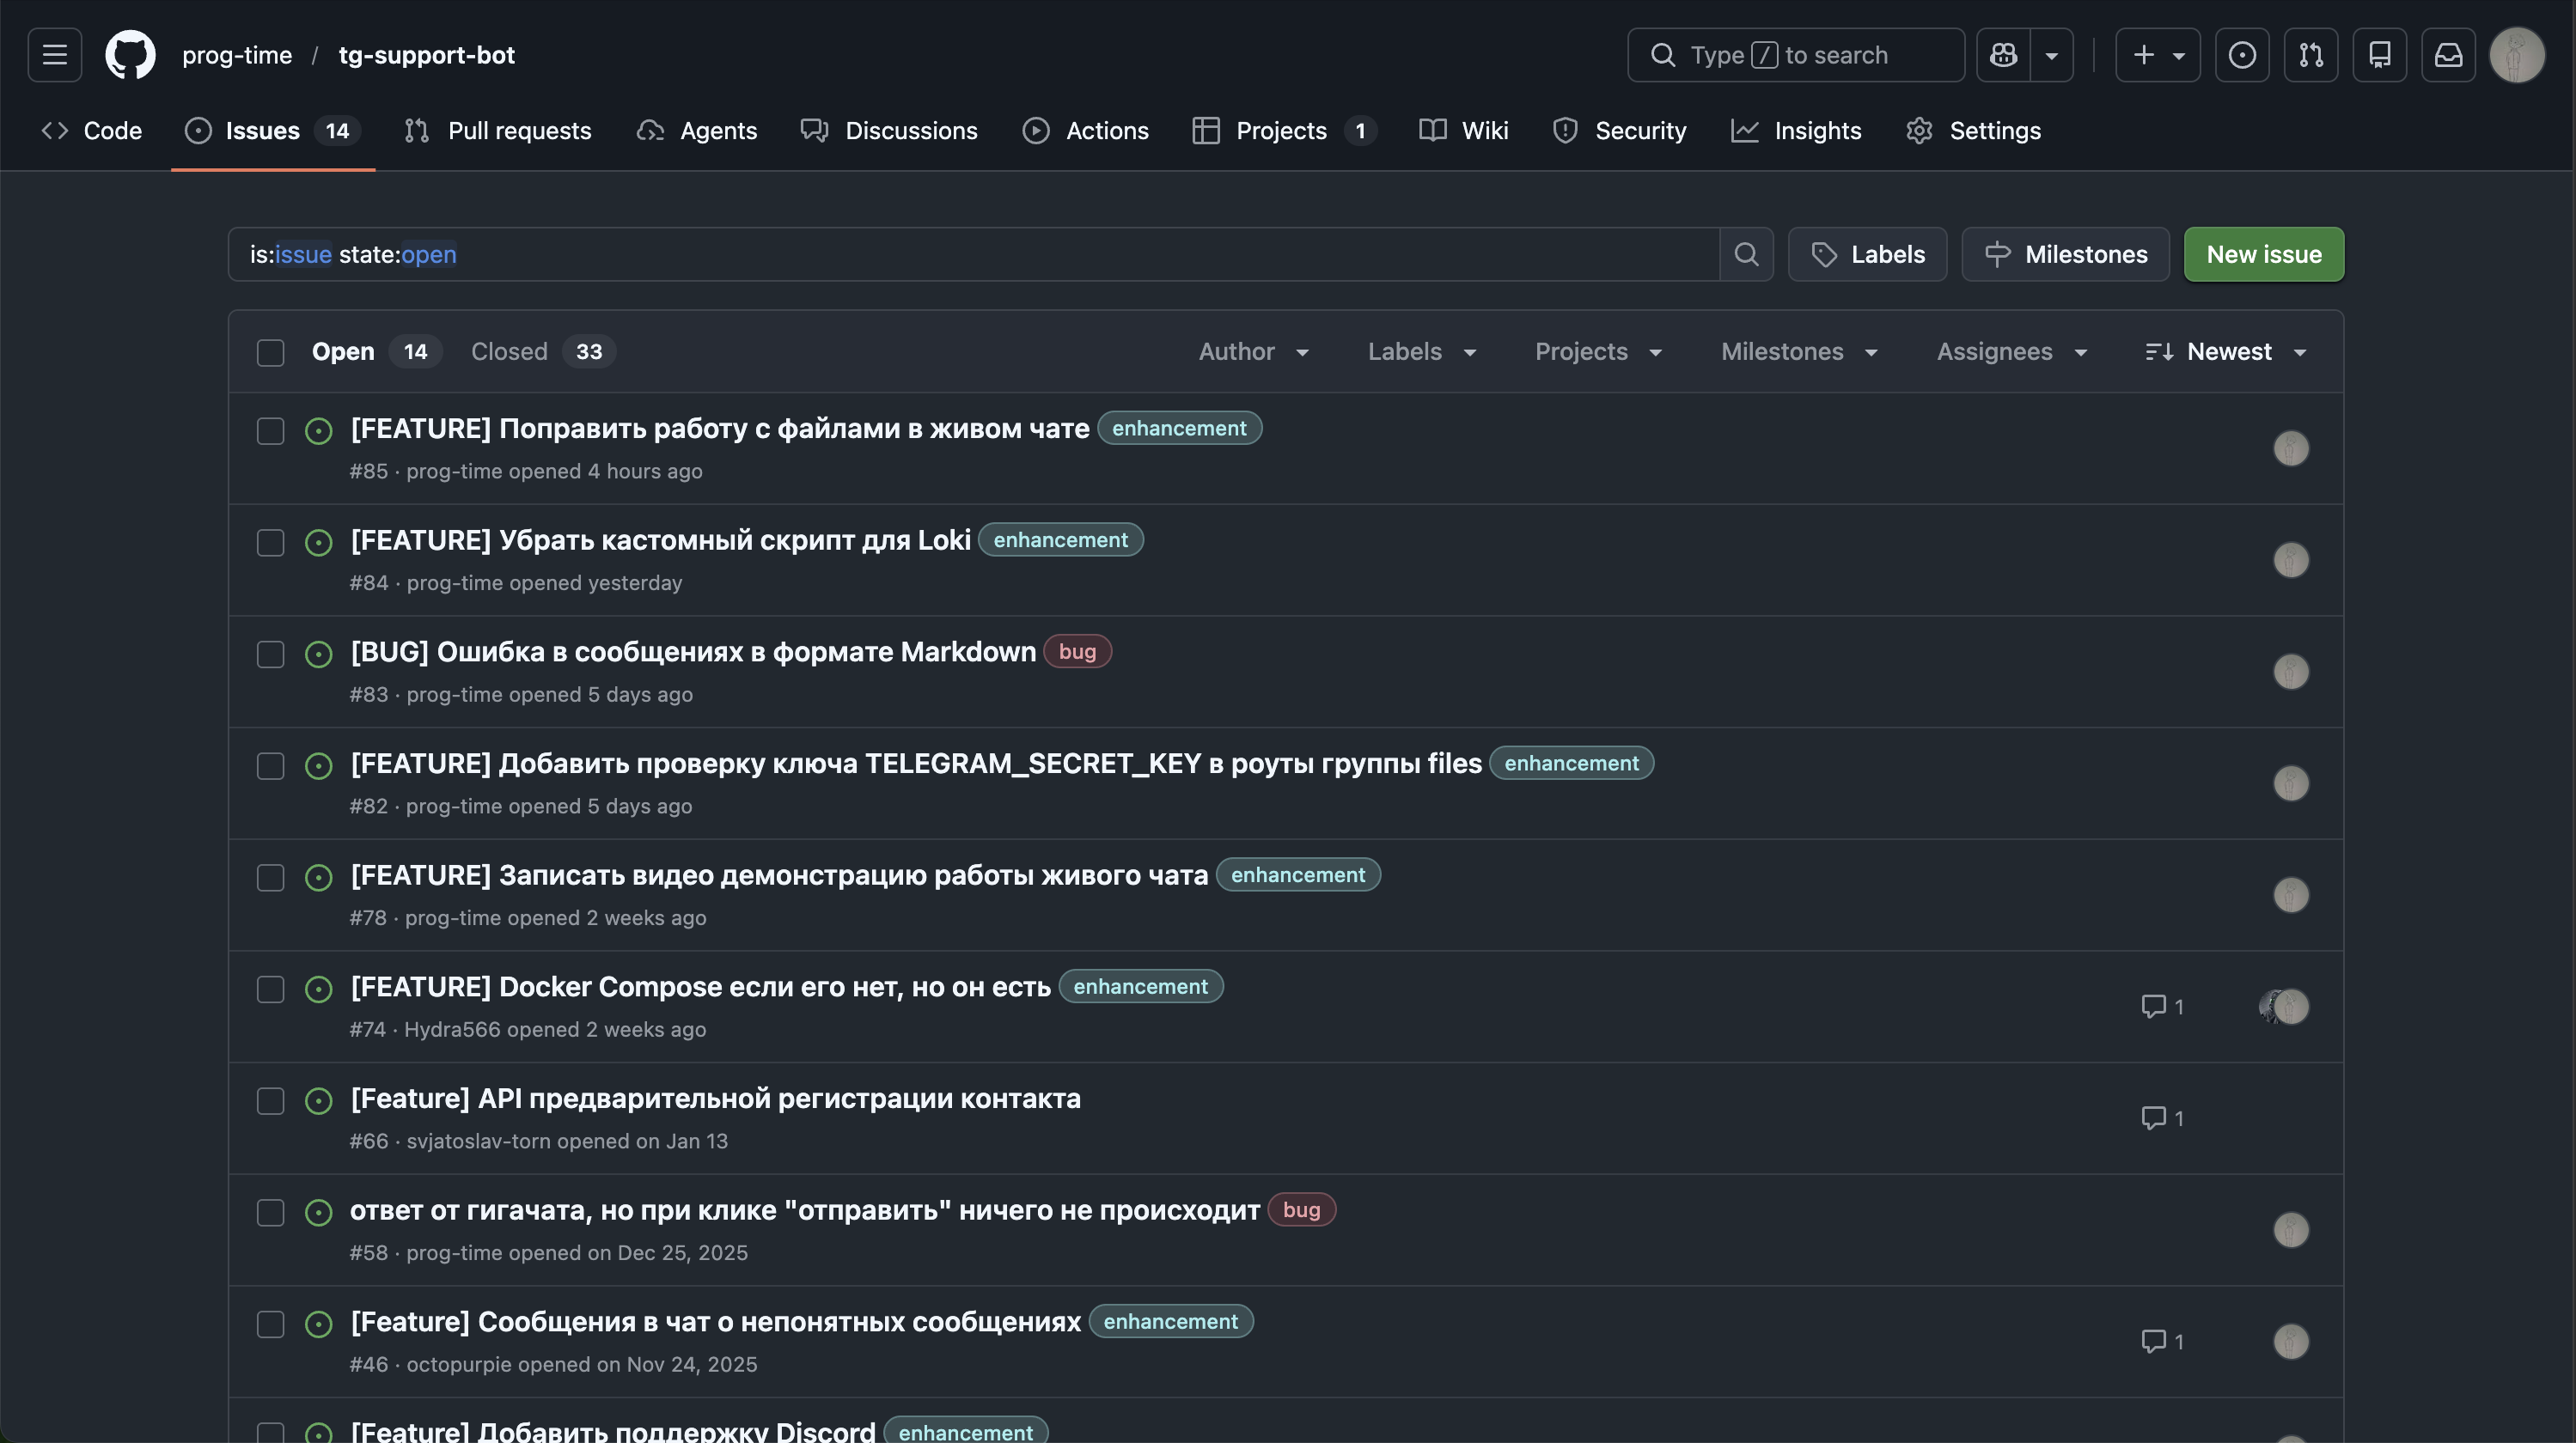Expand the Assignees filter dropdown
The image size is (2576, 1443).
click(2011, 352)
